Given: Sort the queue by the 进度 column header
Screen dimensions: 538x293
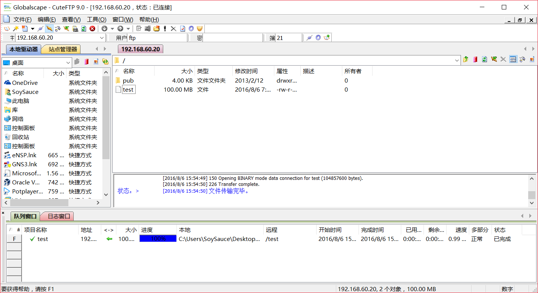Looking at the screenshot, I should (158, 230).
